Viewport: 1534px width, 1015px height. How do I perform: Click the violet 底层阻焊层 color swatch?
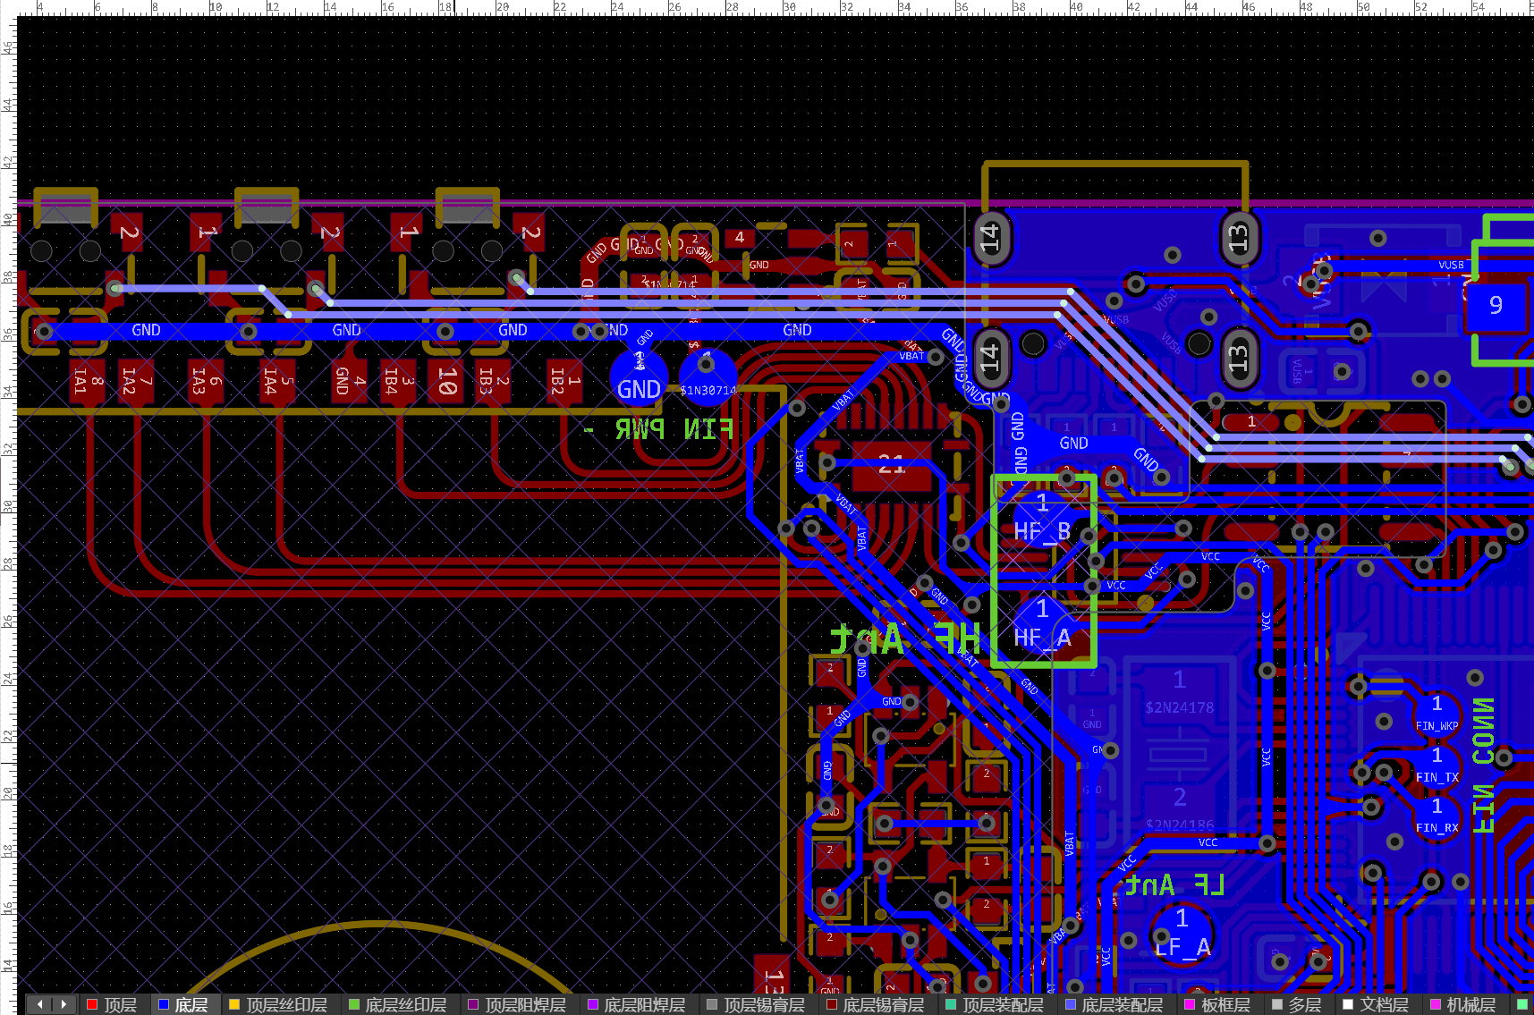tap(592, 1005)
